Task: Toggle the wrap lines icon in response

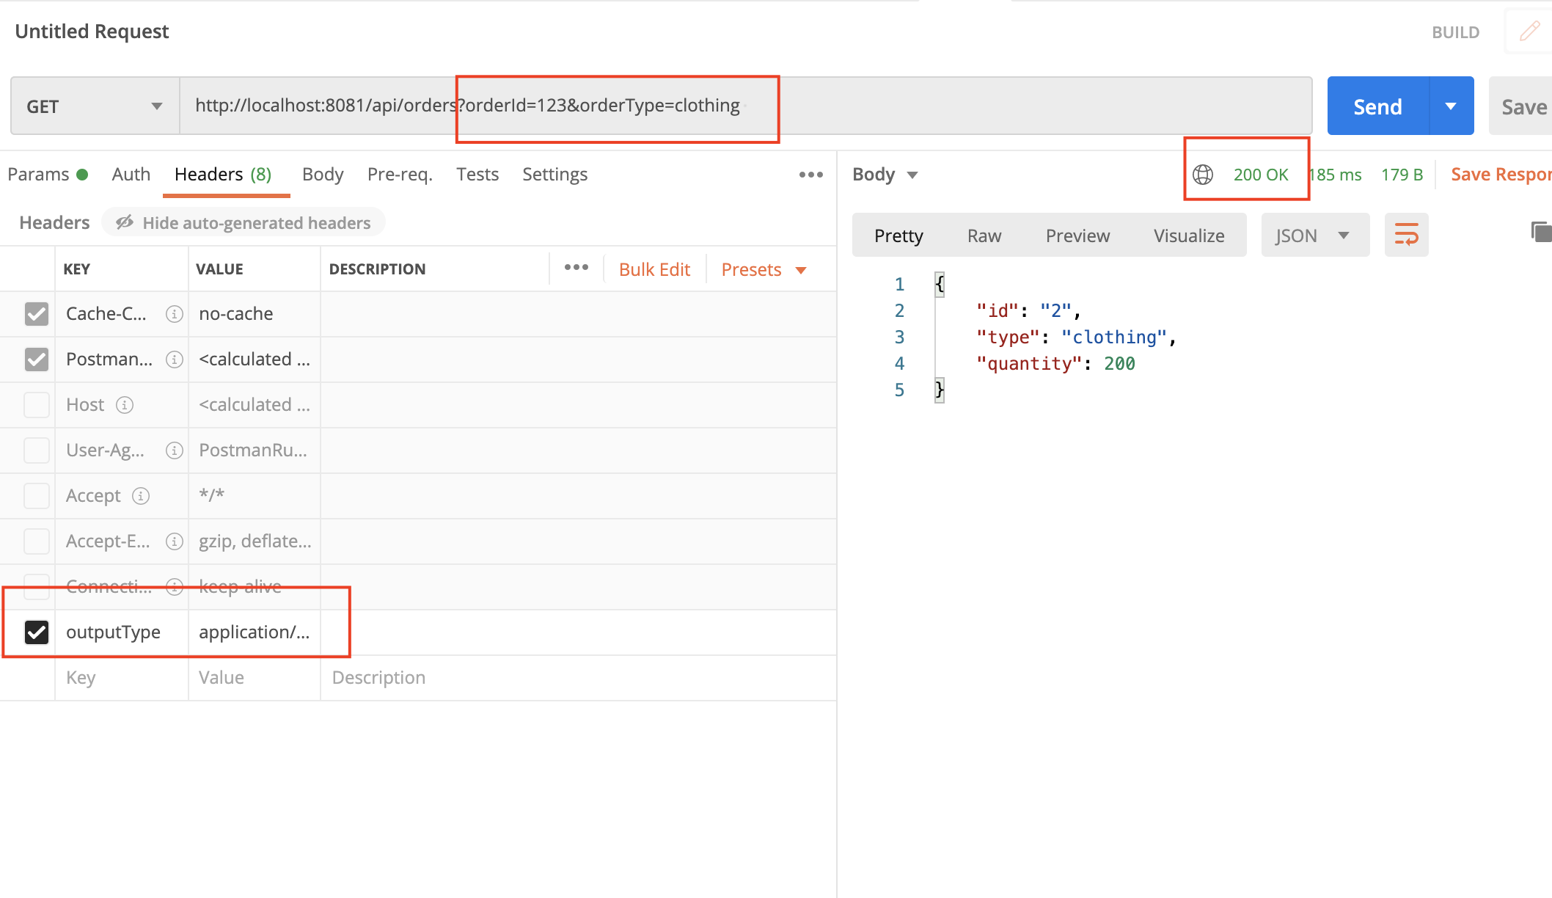Action: click(1406, 235)
